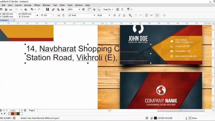This screenshot has width=215, height=121.
Task: Pick the dark teal swatch in document palette
Action: [x=18, y=114]
